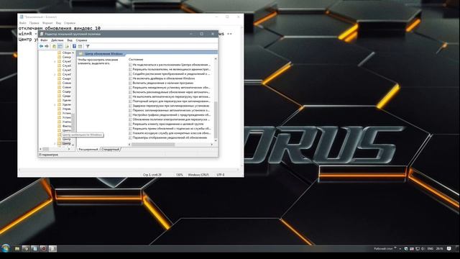Select the 'Среда' folder in the tree
The image size is (460, 259).
(64, 96)
